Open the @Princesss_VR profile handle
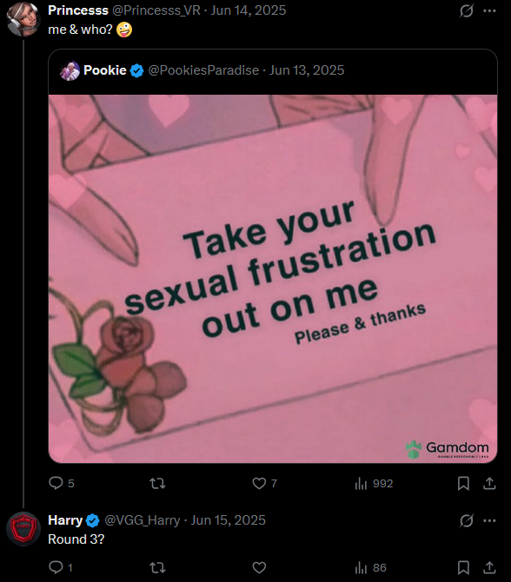511x582 pixels. 156,10
